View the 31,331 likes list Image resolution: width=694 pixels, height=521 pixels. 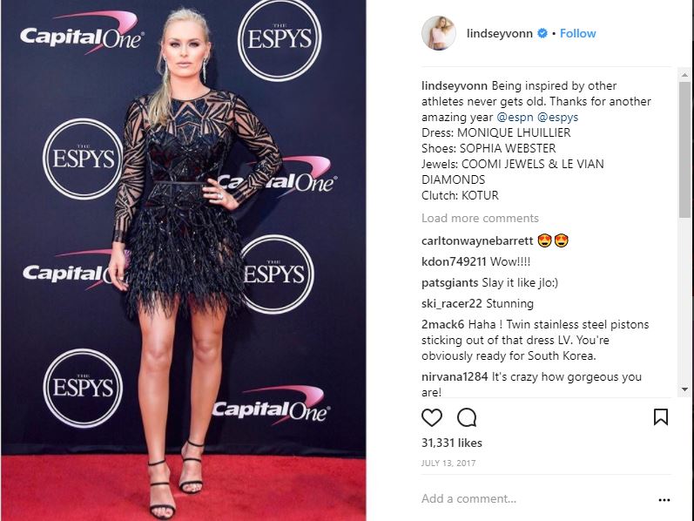pyautogui.click(x=451, y=443)
